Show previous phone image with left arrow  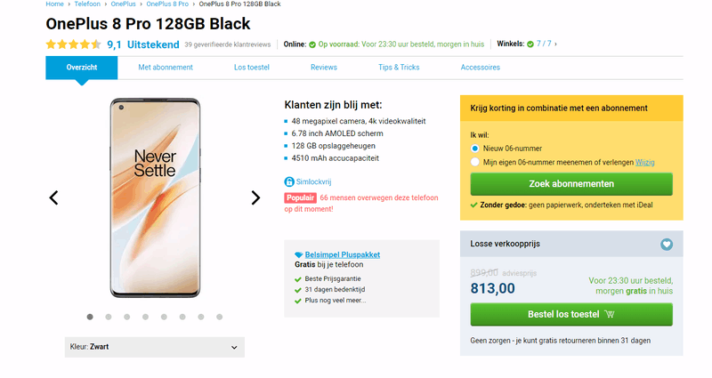point(53,197)
